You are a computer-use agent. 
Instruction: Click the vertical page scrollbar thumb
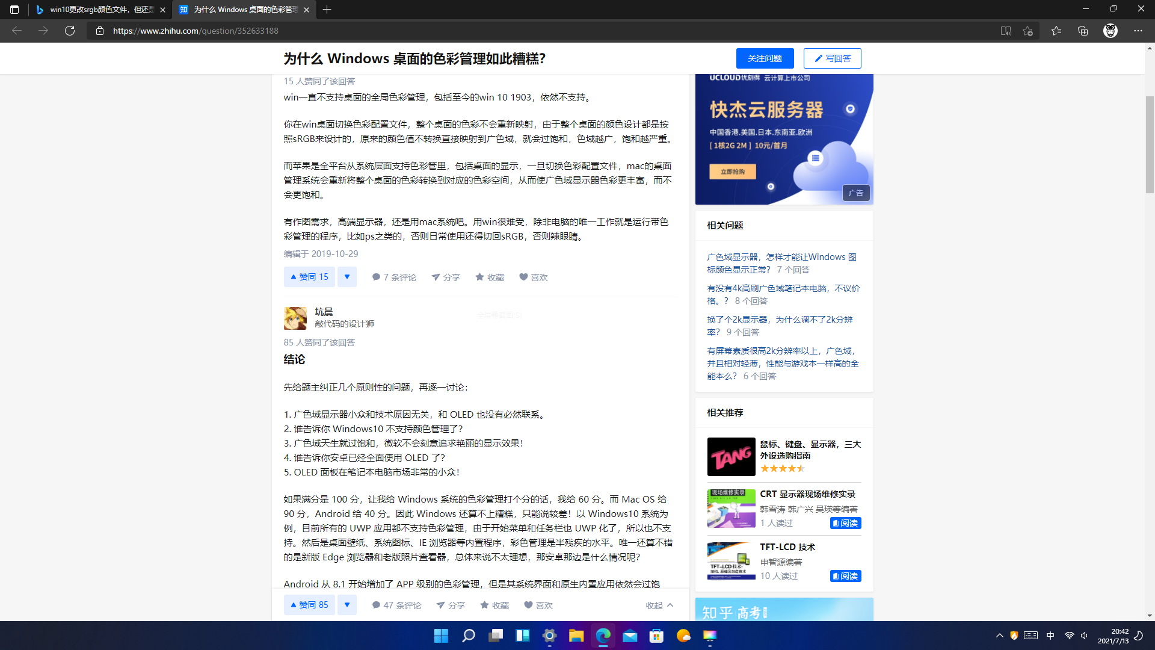pyautogui.click(x=1150, y=144)
